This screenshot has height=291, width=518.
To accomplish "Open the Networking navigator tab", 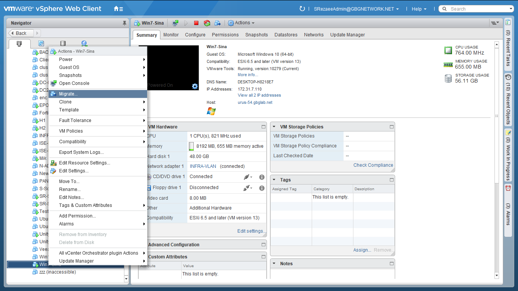I will pos(84,44).
